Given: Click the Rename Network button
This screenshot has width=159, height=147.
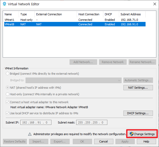Looking at the screenshot, I should pos(142,62).
